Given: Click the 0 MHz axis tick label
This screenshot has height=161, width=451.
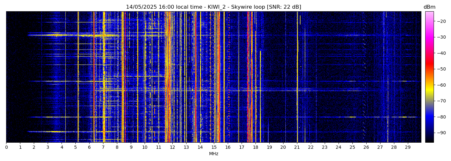Looking at the screenshot, I should tap(6, 147).
